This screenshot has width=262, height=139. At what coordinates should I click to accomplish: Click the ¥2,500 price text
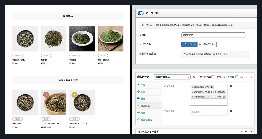tap(72, 63)
